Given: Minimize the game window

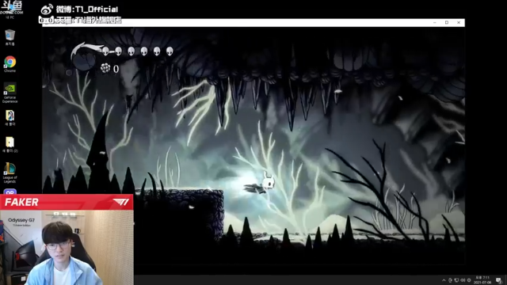Looking at the screenshot, I should click(435, 23).
